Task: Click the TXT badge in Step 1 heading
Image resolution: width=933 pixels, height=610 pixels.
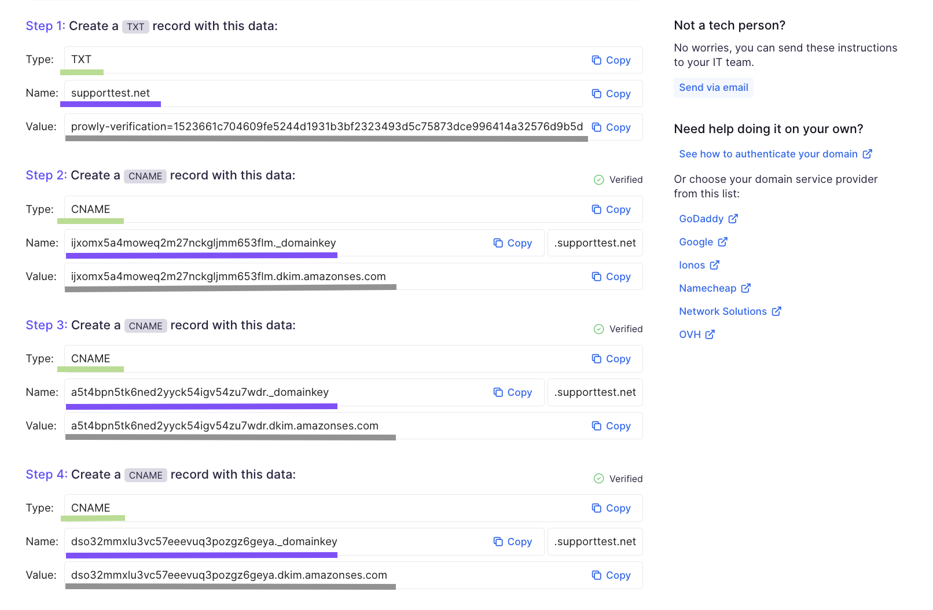Action: 135,27
